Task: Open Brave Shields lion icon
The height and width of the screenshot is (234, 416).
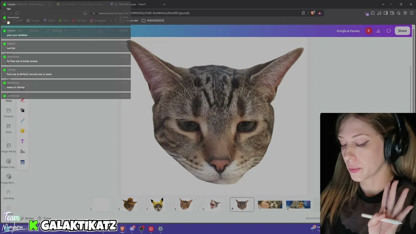Action: [x=313, y=13]
